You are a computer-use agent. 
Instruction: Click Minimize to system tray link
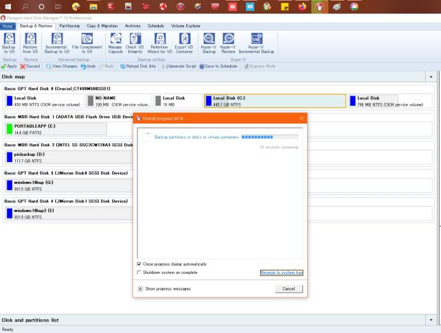[282, 273]
